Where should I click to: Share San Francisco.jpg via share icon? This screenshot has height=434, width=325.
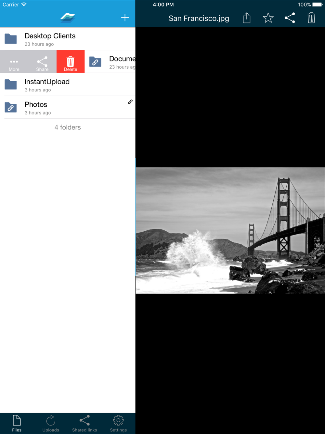pos(290,18)
